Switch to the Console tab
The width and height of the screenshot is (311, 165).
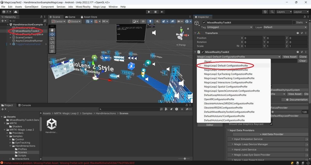[24, 105]
